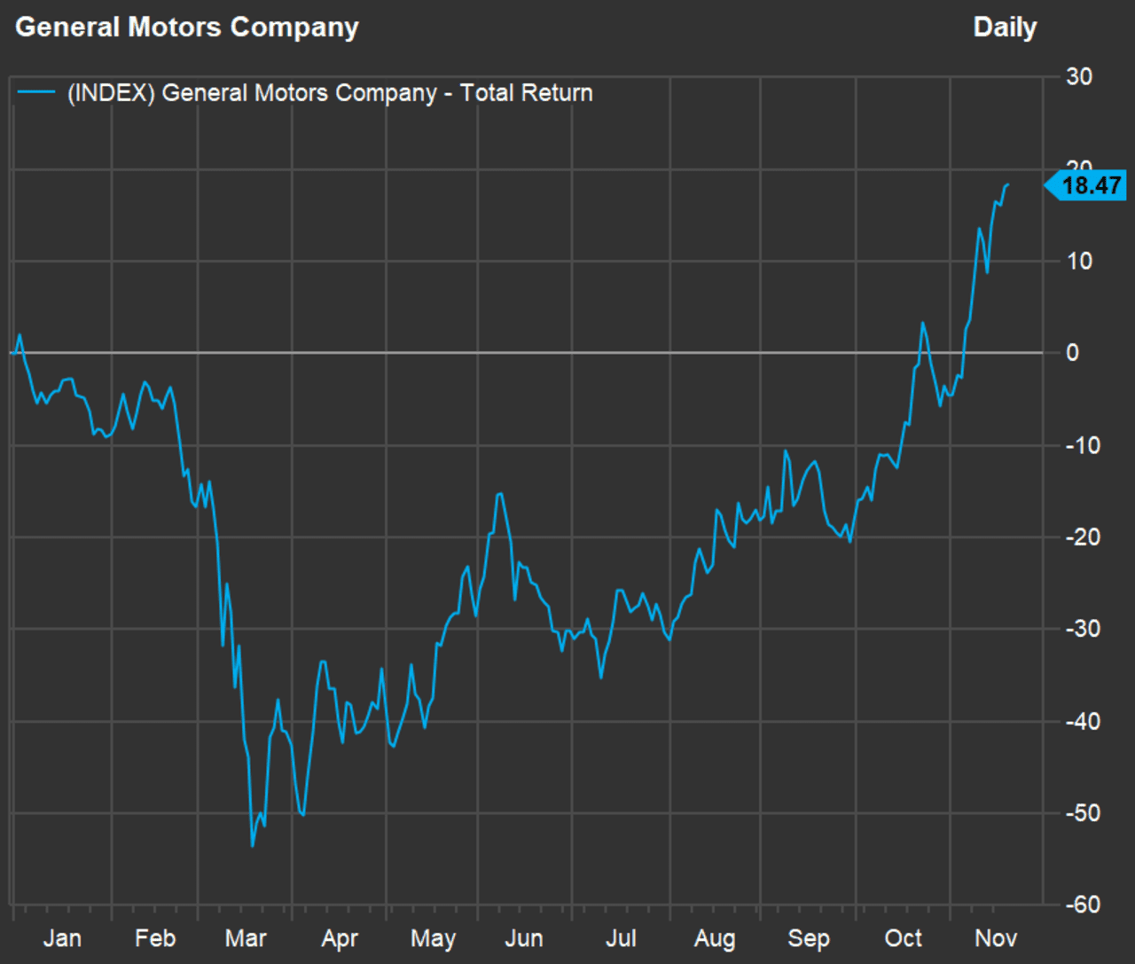Pick the Apr month axis label
Image resolution: width=1135 pixels, height=964 pixels.
coord(340,938)
